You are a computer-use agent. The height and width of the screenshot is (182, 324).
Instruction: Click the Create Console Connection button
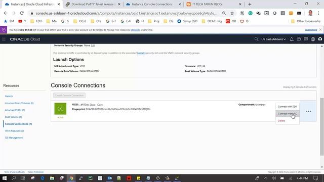pos(69,96)
